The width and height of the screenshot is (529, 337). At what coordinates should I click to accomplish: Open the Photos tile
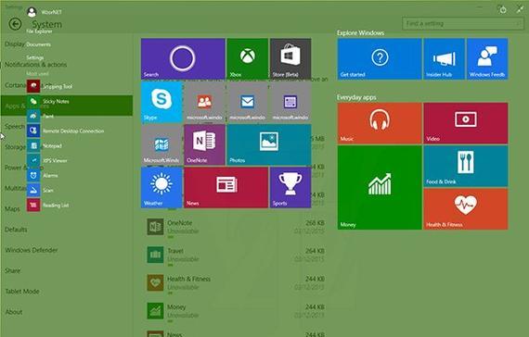pyautogui.click(x=269, y=144)
